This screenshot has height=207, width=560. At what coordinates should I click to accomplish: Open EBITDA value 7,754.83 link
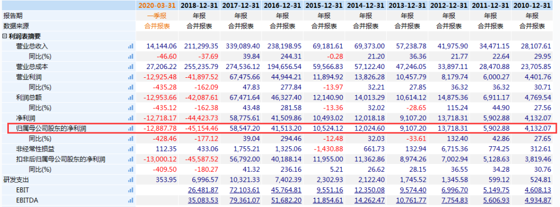point(455,200)
